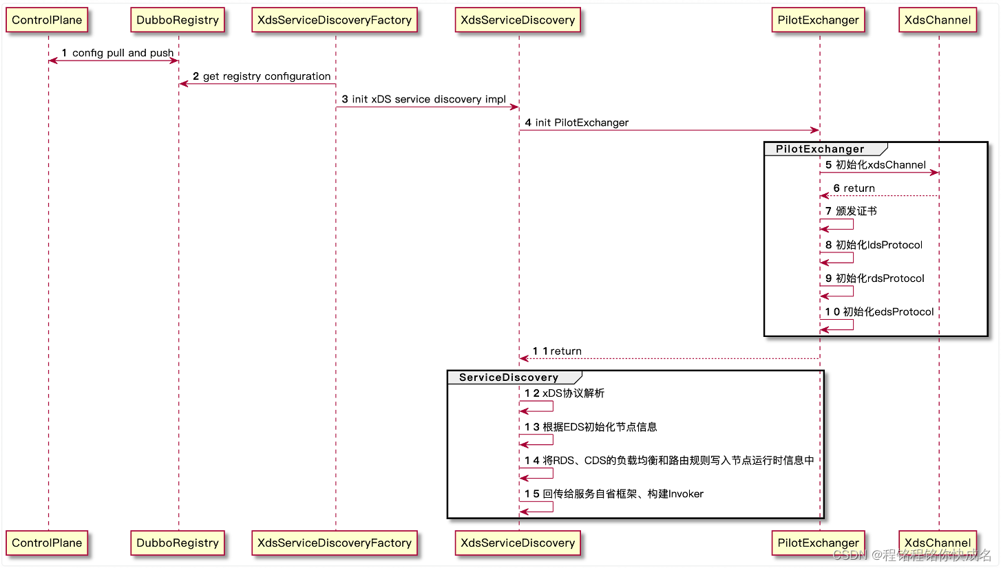Select the '颁发证书' self-message
The image size is (1001, 568).
coord(850,211)
